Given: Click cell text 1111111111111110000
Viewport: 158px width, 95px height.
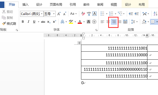Looking at the screenshot, I should pos(127,55).
